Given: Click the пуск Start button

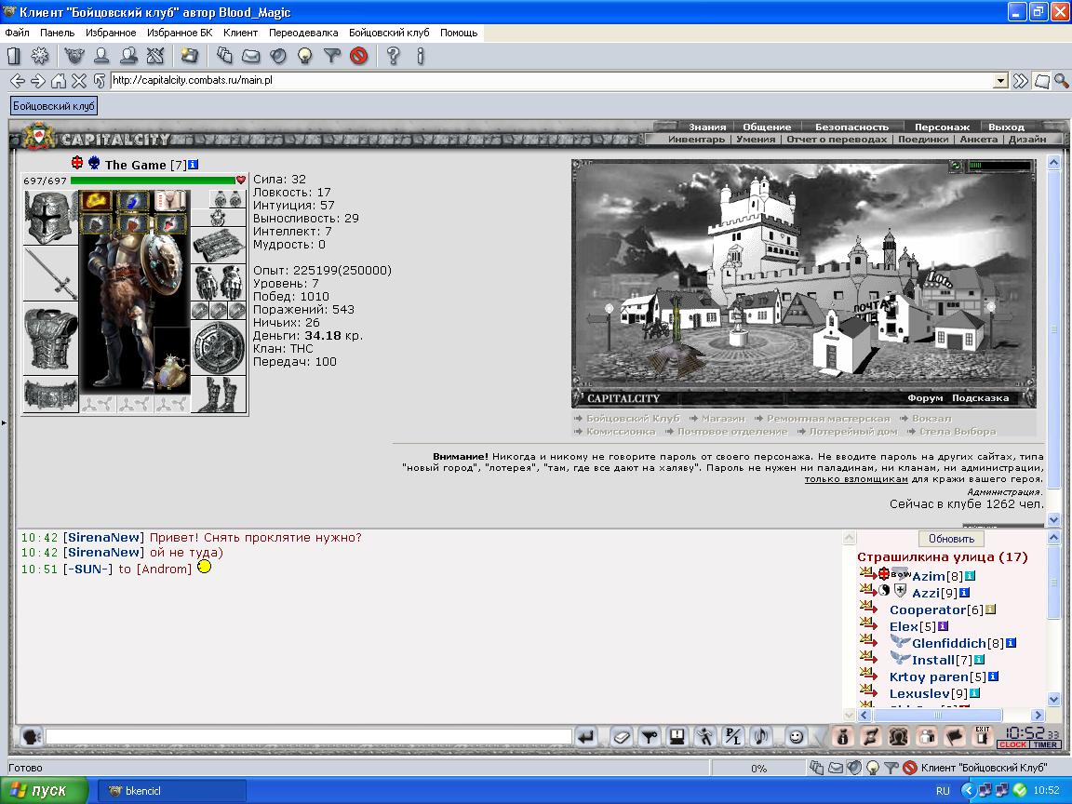Looking at the screenshot, I should pos(44,790).
